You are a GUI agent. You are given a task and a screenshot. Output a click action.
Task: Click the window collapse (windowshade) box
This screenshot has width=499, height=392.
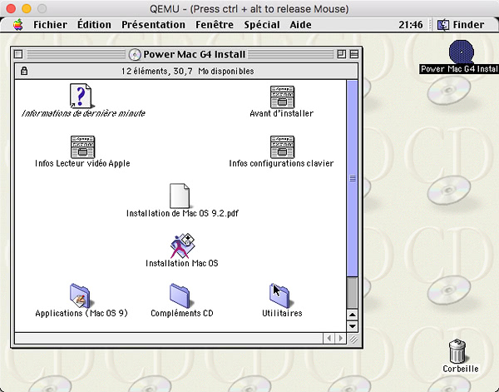[x=354, y=54]
